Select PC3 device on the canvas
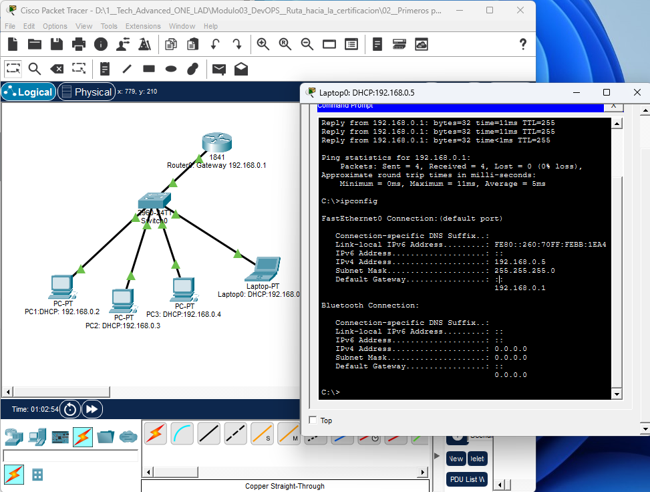The height and width of the screenshot is (492, 650). 184,289
